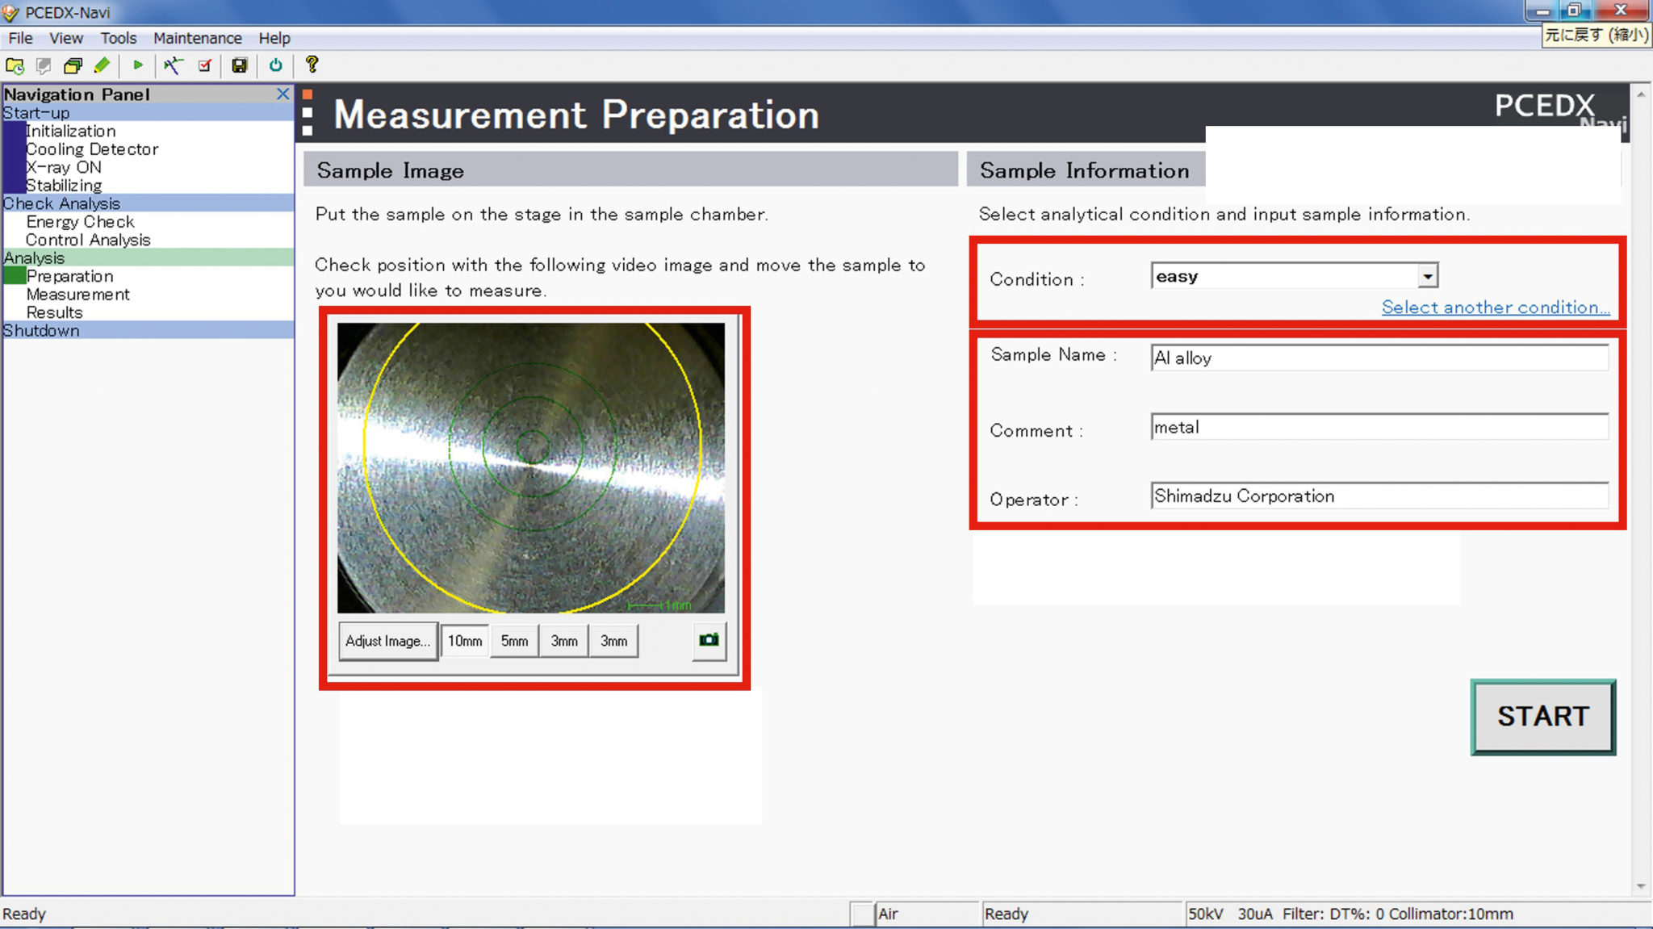The width and height of the screenshot is (1653, 929).
Task: Click the red checkmark toolbar icon
Action: point(205,65)
